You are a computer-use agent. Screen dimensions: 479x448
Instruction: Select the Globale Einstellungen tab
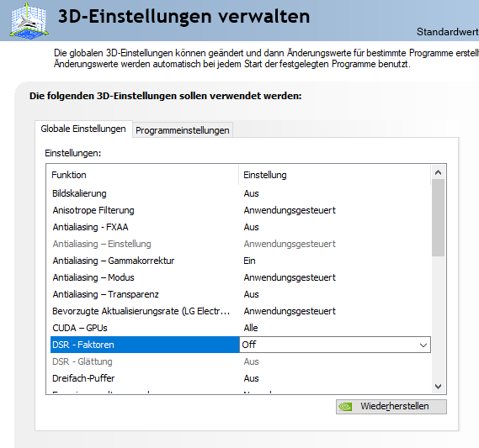[x=83, y=129]
